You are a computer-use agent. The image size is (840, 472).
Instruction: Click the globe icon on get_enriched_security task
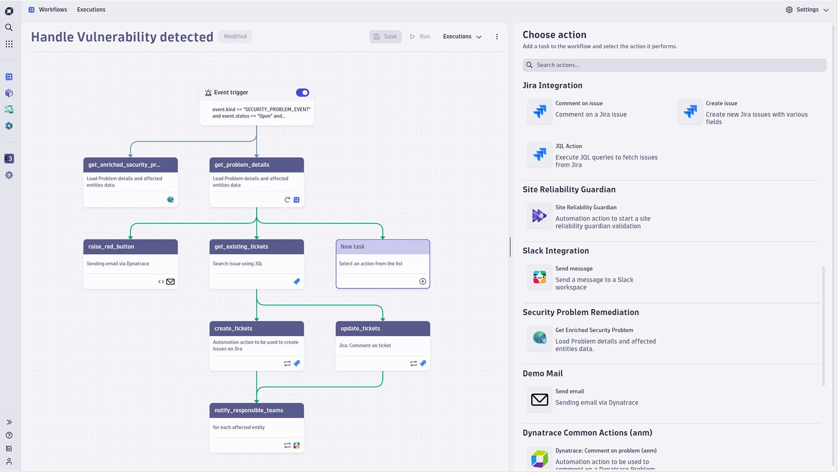[170, 199]
